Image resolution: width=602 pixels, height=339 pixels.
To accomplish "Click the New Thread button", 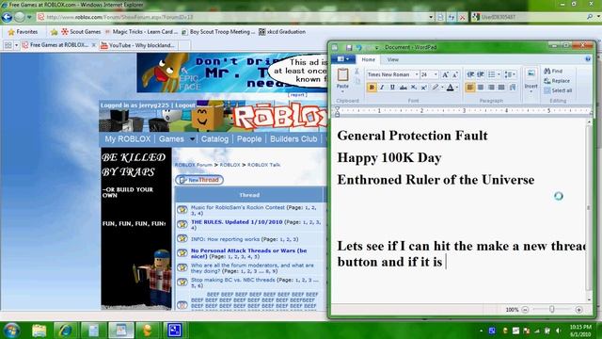I will click(x=199, y=180).
